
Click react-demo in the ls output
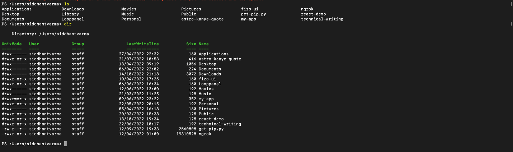tap(314, 14)
